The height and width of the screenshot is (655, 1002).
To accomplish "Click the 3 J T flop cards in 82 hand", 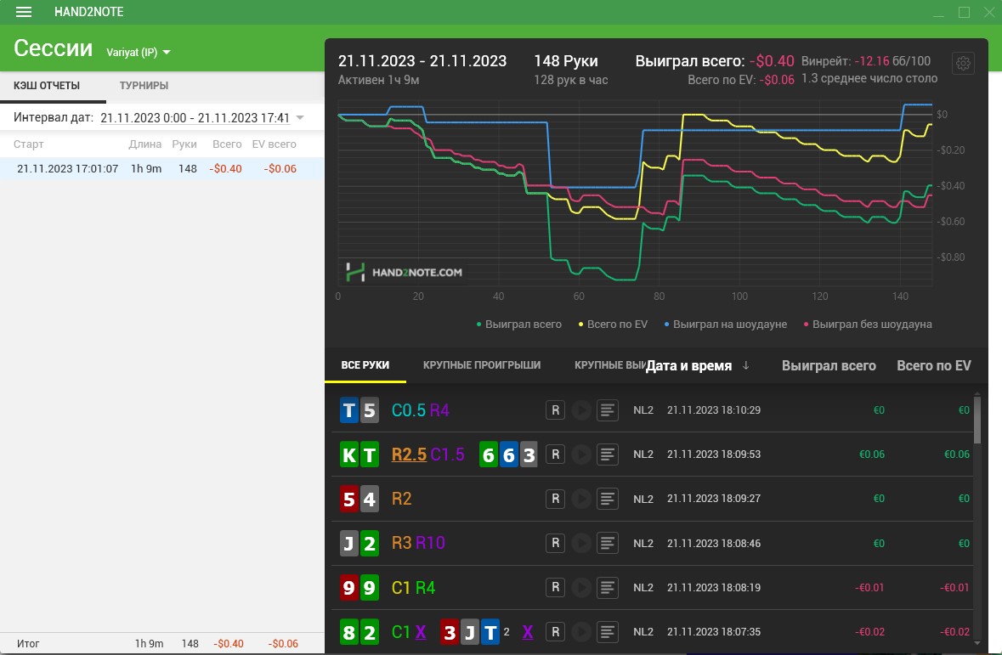I will (470, 632).
